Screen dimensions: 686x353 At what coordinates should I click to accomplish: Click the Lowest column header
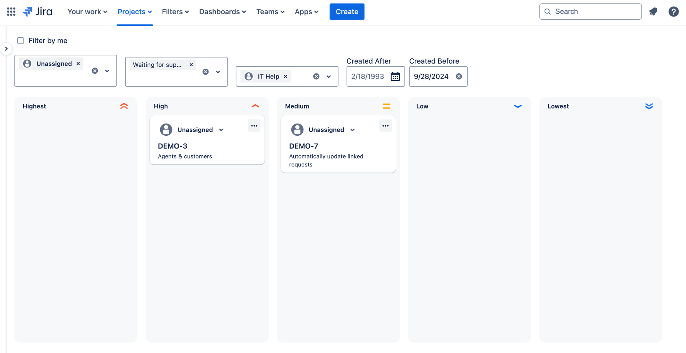point(558,106)
